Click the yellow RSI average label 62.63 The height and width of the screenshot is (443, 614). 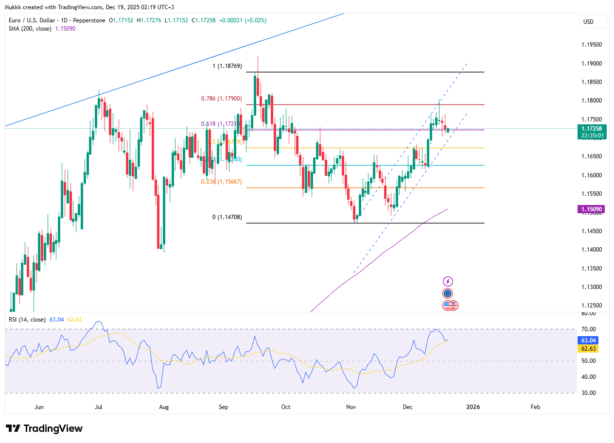591,349
